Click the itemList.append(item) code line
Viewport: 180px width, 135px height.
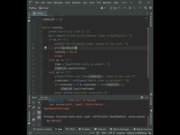(70, 68)
